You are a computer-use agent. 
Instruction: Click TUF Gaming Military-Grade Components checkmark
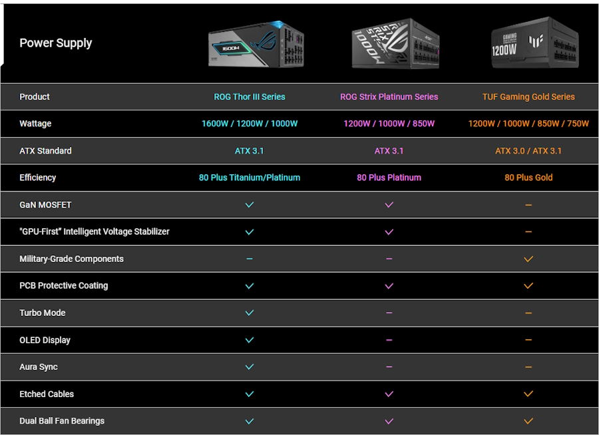pos(528,259)
